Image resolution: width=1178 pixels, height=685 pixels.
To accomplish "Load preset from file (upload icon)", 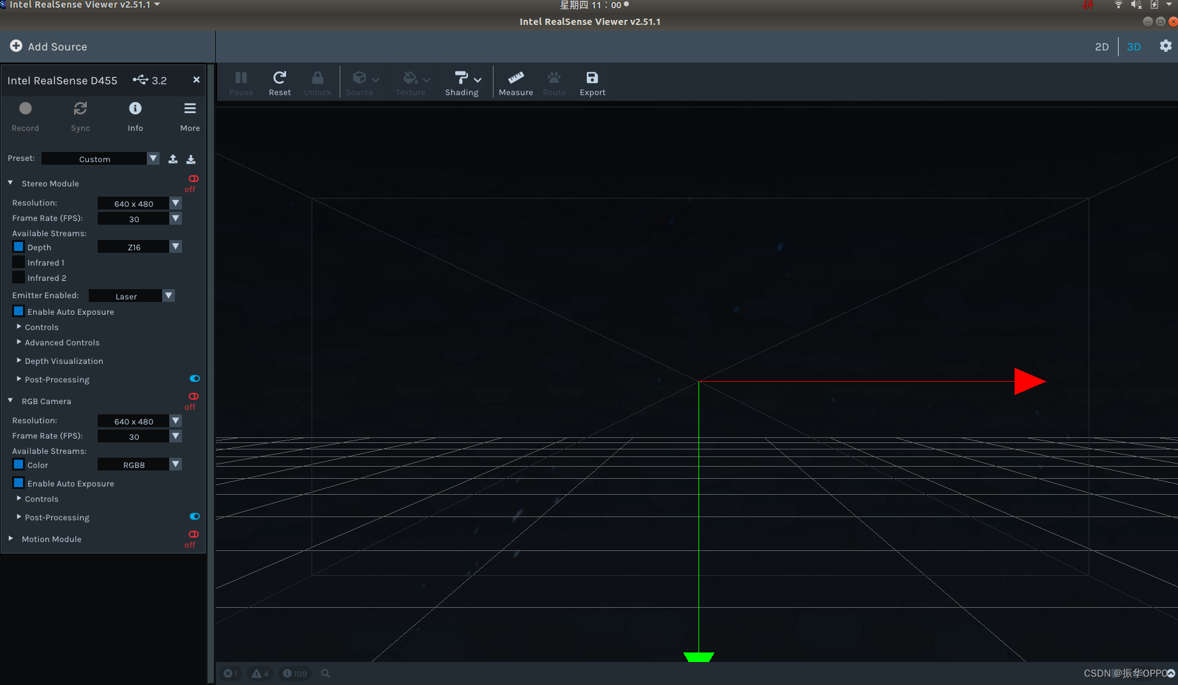I will (173, 159).
